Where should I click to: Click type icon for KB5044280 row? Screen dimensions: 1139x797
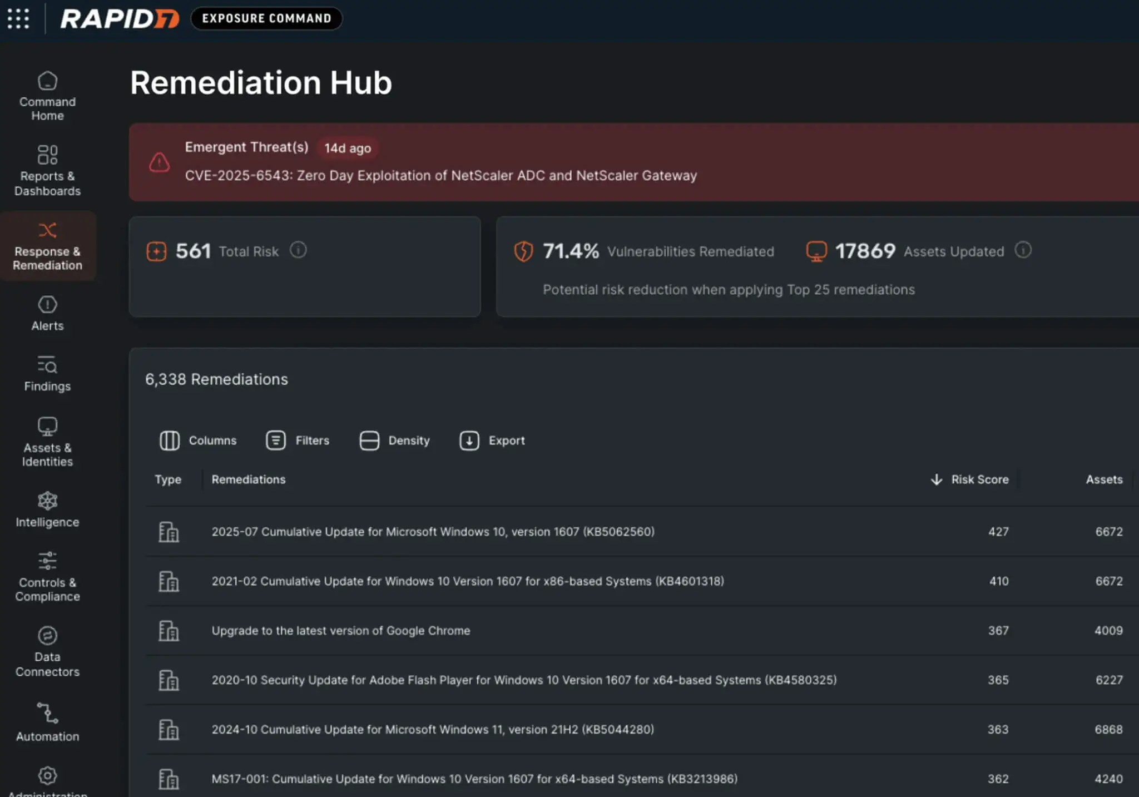point(169,730)
